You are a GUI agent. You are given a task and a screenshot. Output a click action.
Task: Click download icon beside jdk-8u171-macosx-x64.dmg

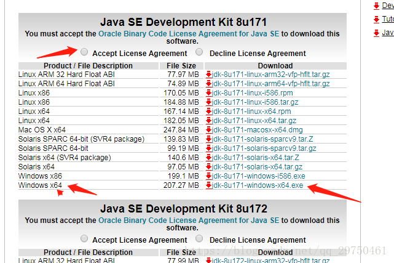click(208, 130)
